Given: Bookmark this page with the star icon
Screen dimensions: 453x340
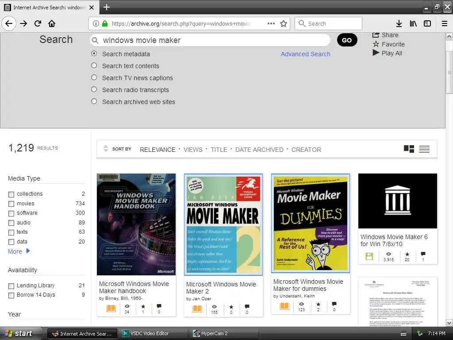Looking at the screenshot, I should tap(284, 23).
